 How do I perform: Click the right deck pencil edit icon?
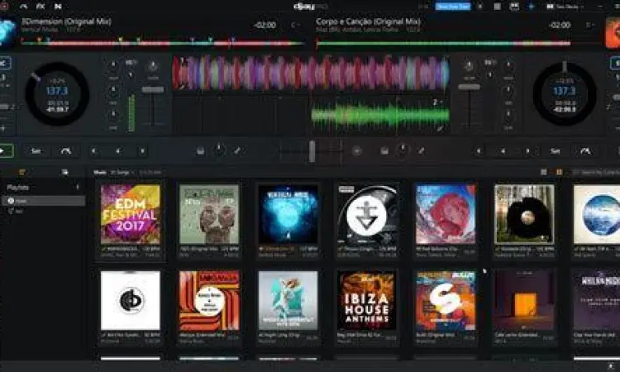[421, 151]
